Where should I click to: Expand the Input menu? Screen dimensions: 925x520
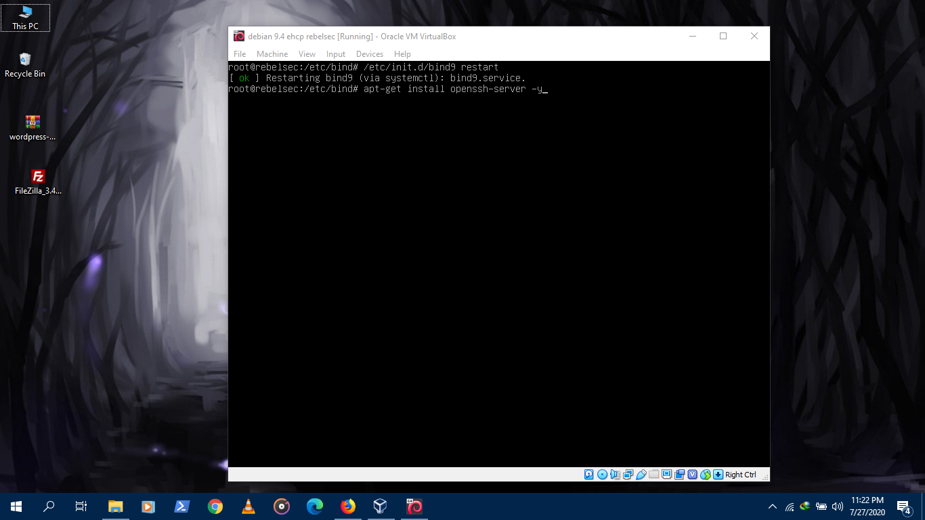click(x=336, y=53)
